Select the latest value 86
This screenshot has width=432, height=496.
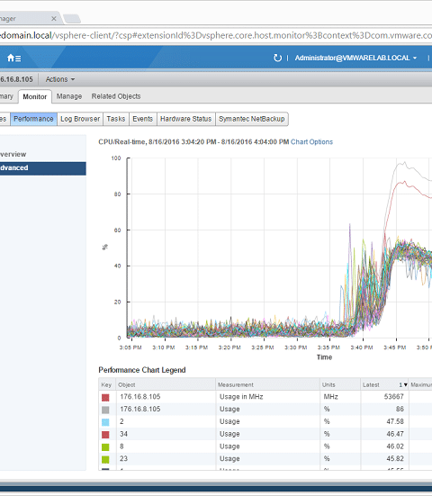(x=400, y=409)
